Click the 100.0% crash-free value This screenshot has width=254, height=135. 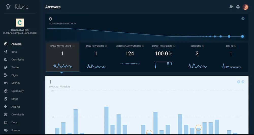(164, 54)
